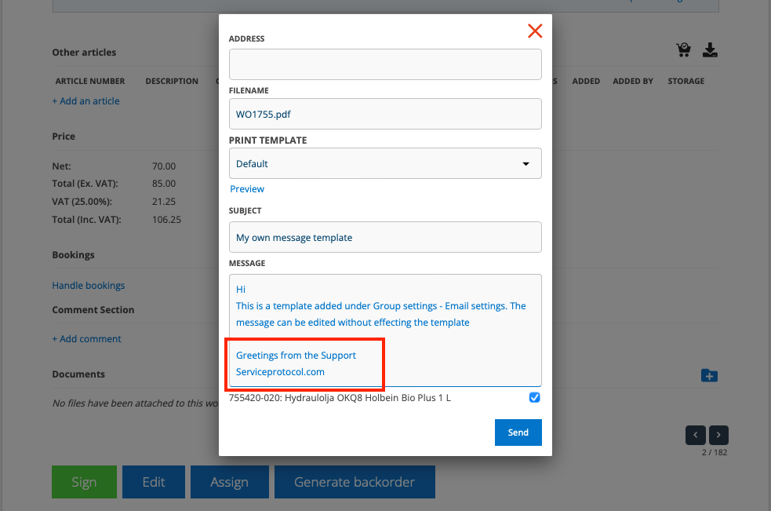Click the Generate backorder button

coord(354,482)
